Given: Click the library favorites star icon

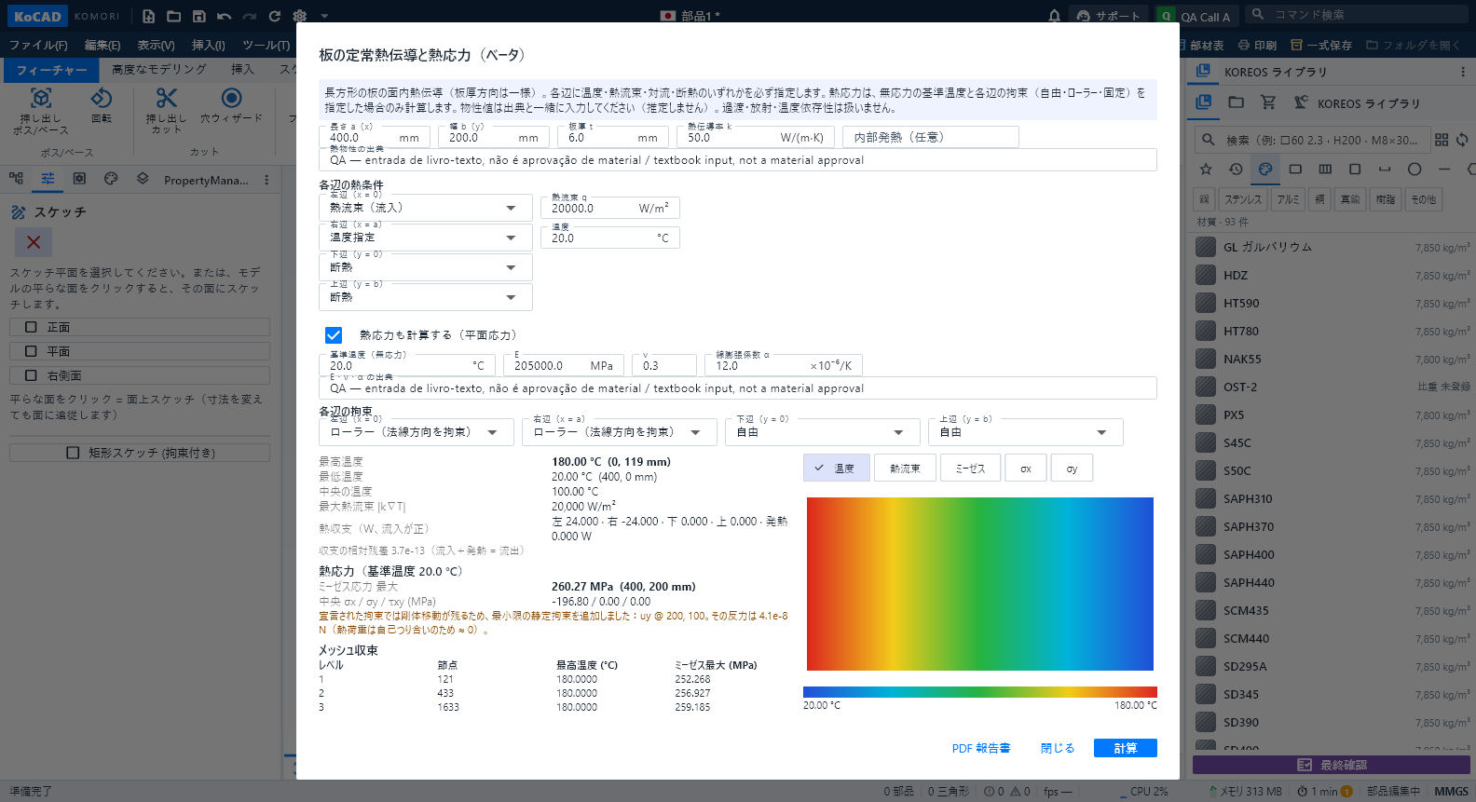Looking at the screenshot, I should 1206,169.
